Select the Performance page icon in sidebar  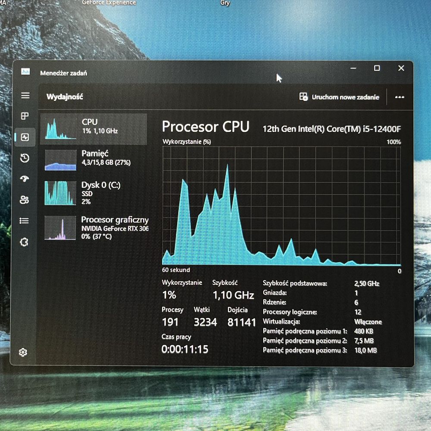coord(25,137)
